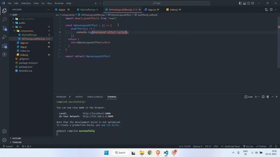Viewport: 280px width, 157px height.
Task: Open the Manage gear icon
Action: click(x=4, y=140)
